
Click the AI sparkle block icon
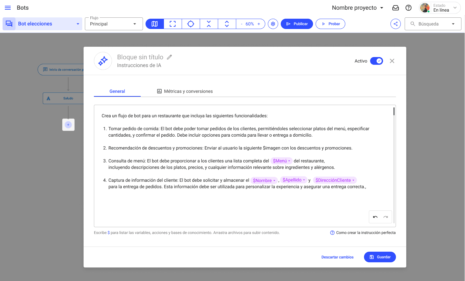click(103, 61)
